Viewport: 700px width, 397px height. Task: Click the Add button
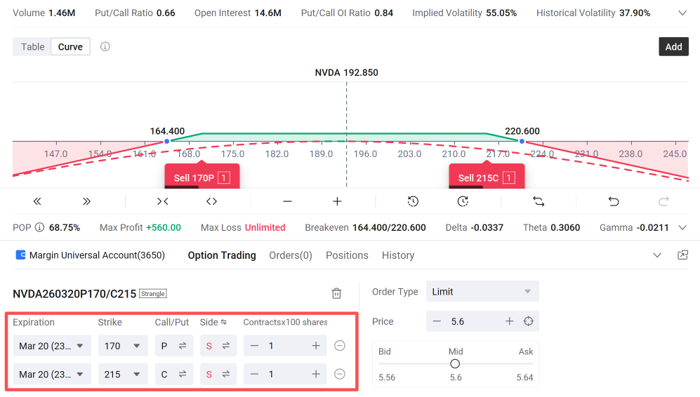[673, 46]
